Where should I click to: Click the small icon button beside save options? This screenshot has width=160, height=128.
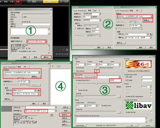[52, 115]
